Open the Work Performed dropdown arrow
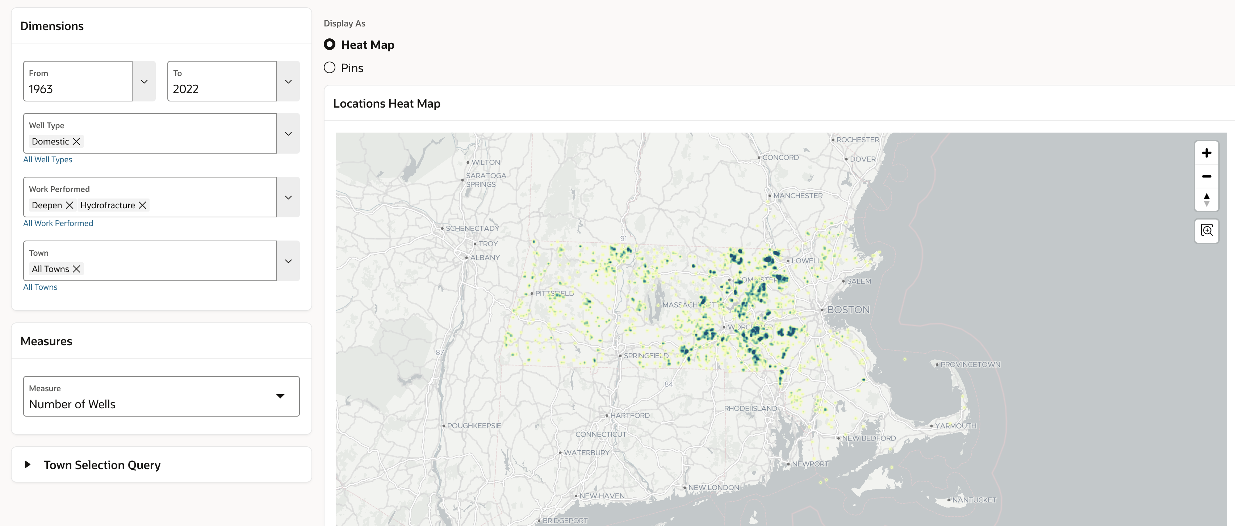 [288, 197]
